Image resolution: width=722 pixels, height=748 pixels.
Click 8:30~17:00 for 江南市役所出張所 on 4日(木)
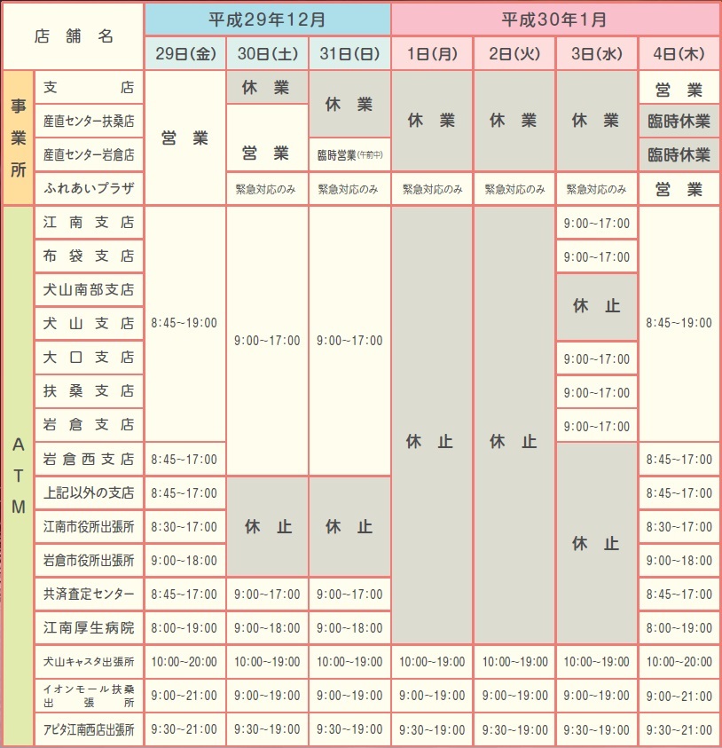pos(679,527)
